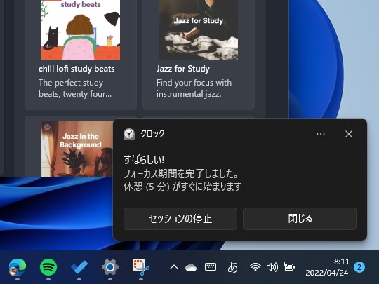Dismiss the クロック notification with X
Image resolution: width=379 pixels, height=284 pixels.
coord(349,134)
